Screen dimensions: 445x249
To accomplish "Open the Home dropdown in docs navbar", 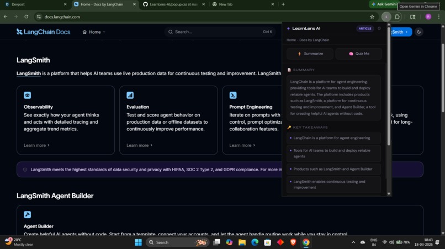I will pos(94,32).
